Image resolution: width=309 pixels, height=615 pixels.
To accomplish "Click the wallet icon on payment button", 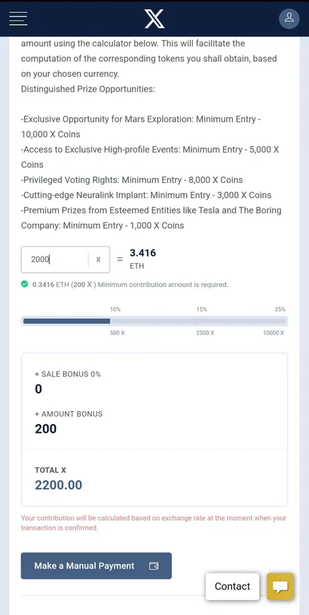I will tap(154, 566).
